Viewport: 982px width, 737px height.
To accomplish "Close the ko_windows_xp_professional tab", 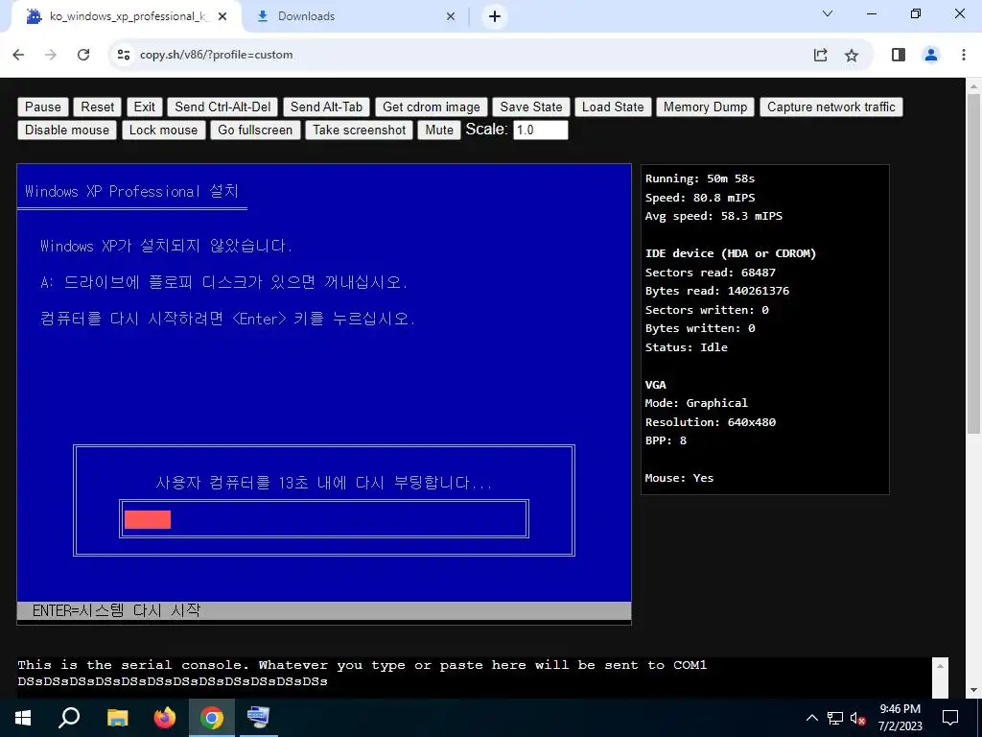I will [222, 16].
